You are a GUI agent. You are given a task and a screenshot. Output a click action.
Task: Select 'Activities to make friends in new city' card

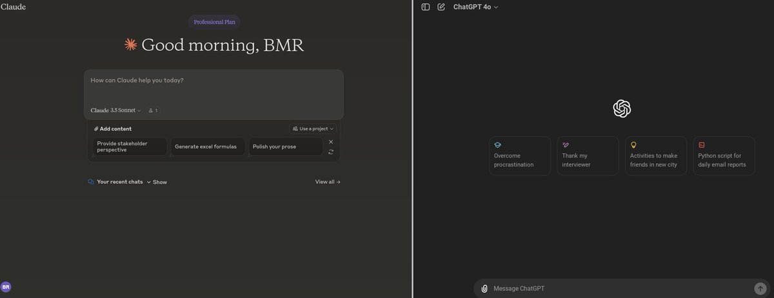click(x=656, y=155)
